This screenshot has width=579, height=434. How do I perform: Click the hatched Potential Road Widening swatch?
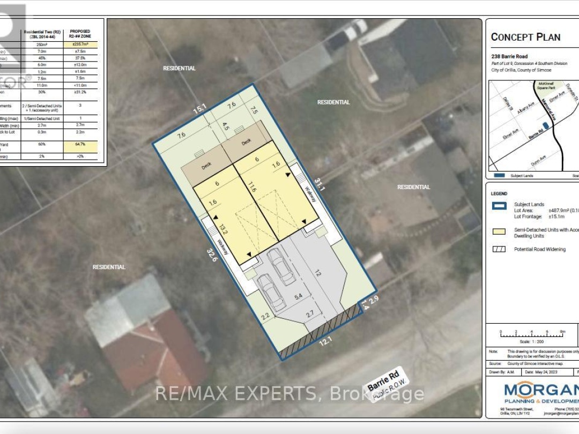click(x=499, y=249)
